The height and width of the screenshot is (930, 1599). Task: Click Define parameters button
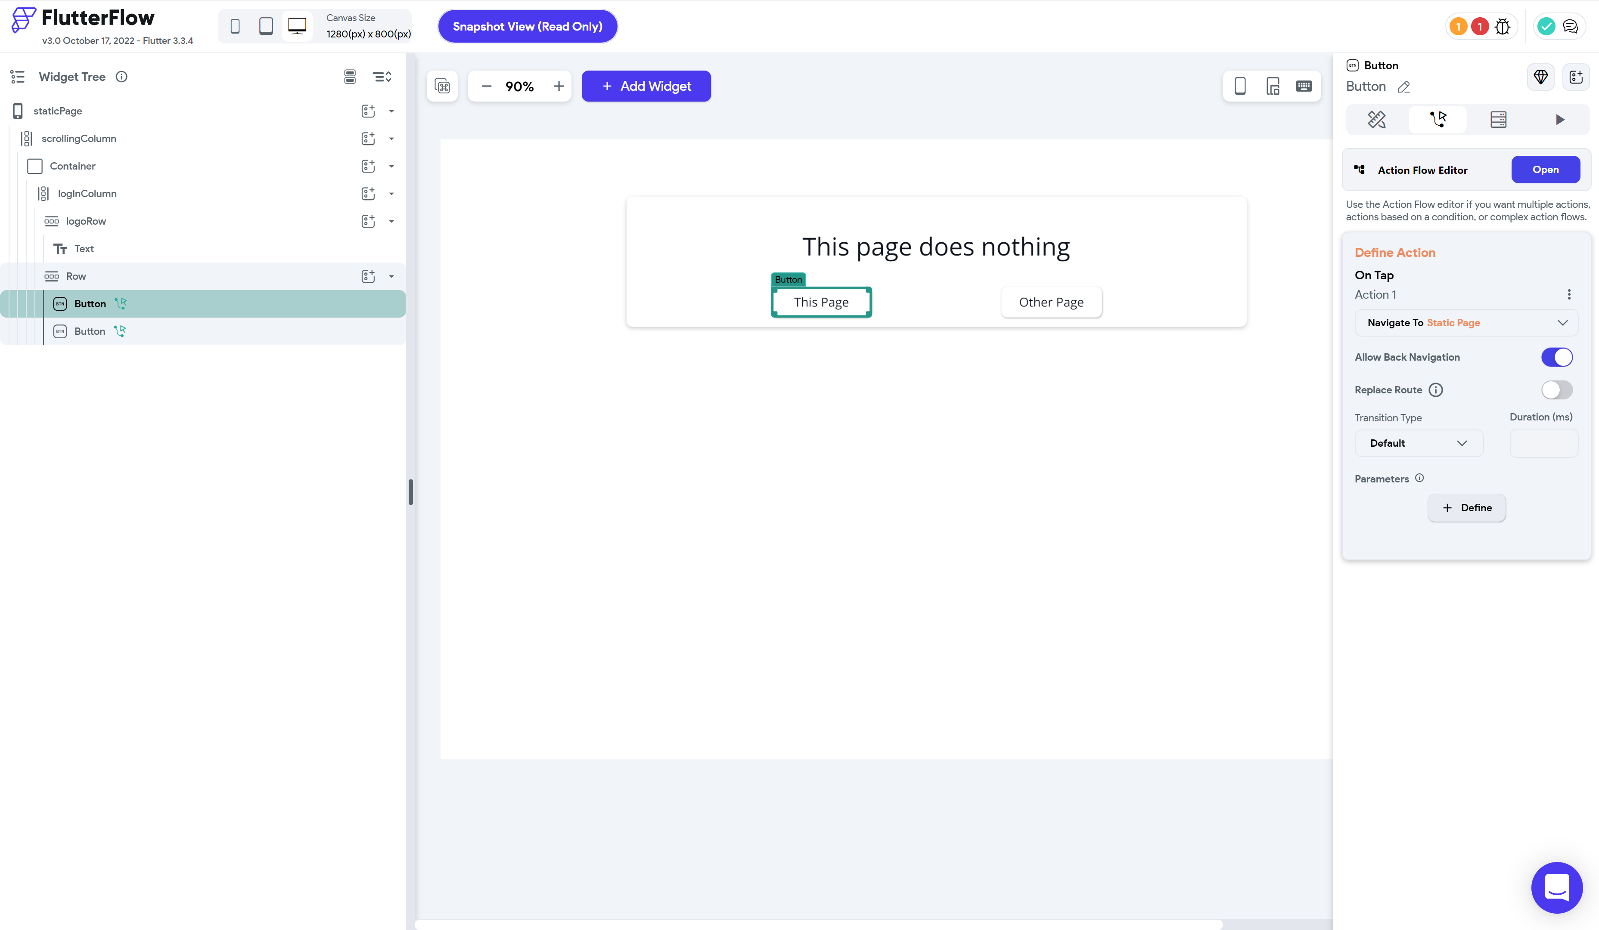1466,508
